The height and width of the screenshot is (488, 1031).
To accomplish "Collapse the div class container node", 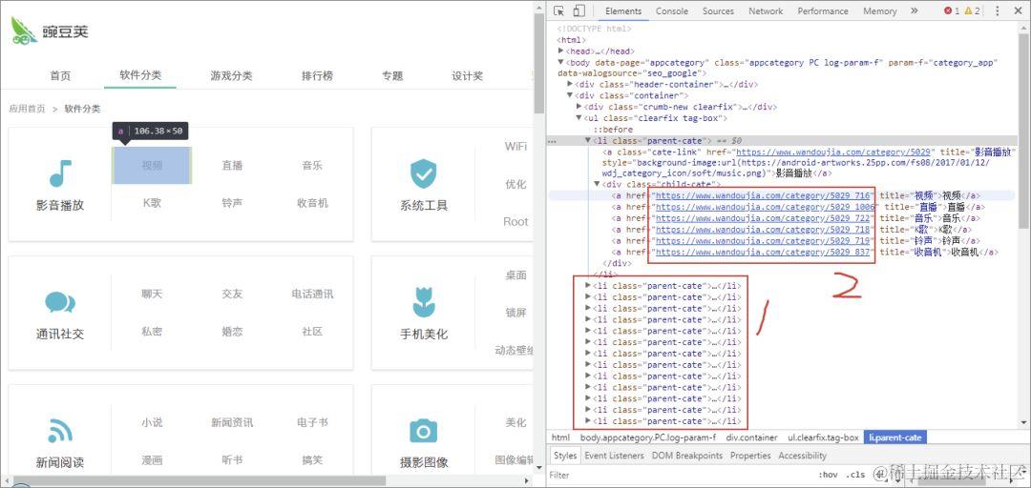I will pyautogui.click(x=570, y=96).
